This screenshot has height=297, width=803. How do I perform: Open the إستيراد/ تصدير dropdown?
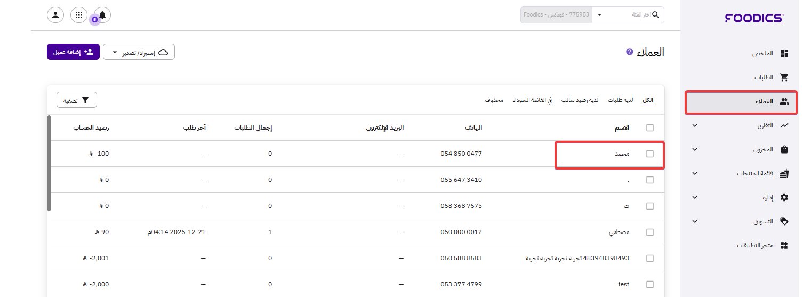tap(139, 52)
